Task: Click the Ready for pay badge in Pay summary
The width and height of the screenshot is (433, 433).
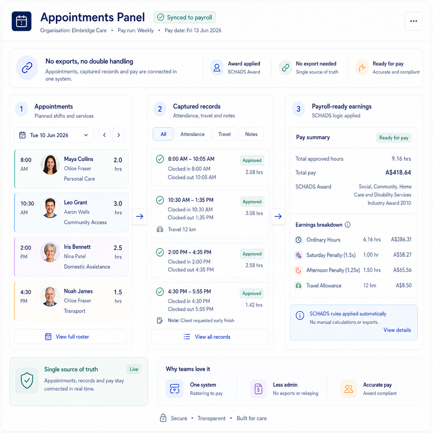Action: tap(394, 138)
